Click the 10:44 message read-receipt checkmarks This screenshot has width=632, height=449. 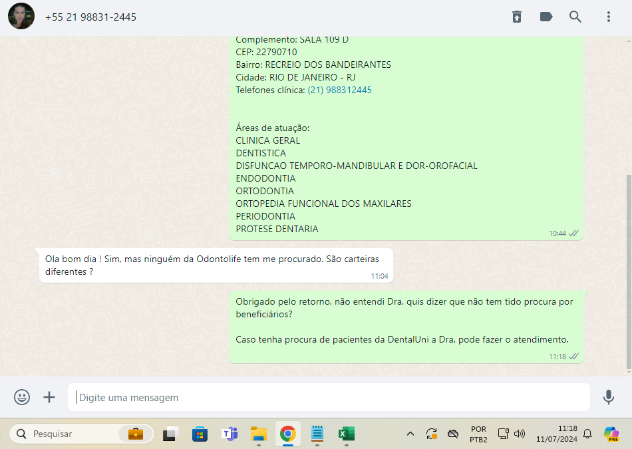(x=573, y=233)
